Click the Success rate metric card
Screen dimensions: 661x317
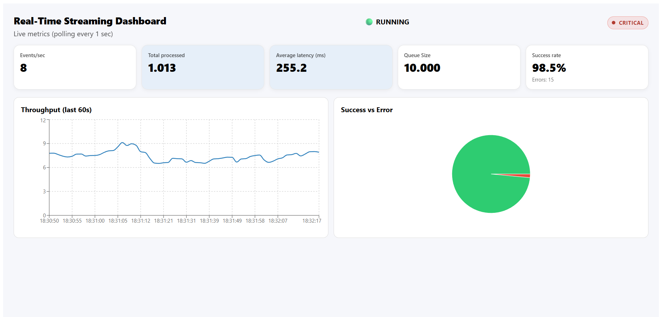coord(587,67)
